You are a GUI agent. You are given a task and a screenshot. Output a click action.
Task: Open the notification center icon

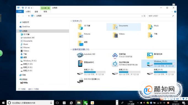(x=184, y=103)
